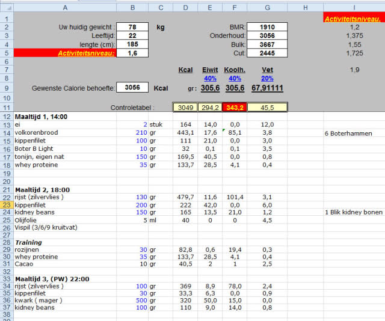Click the 20% link under Vet

pos(267,79)
